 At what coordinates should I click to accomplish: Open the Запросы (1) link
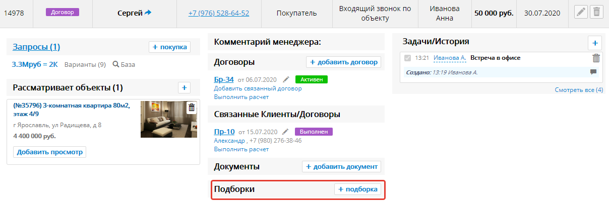(x=36, y=47)
